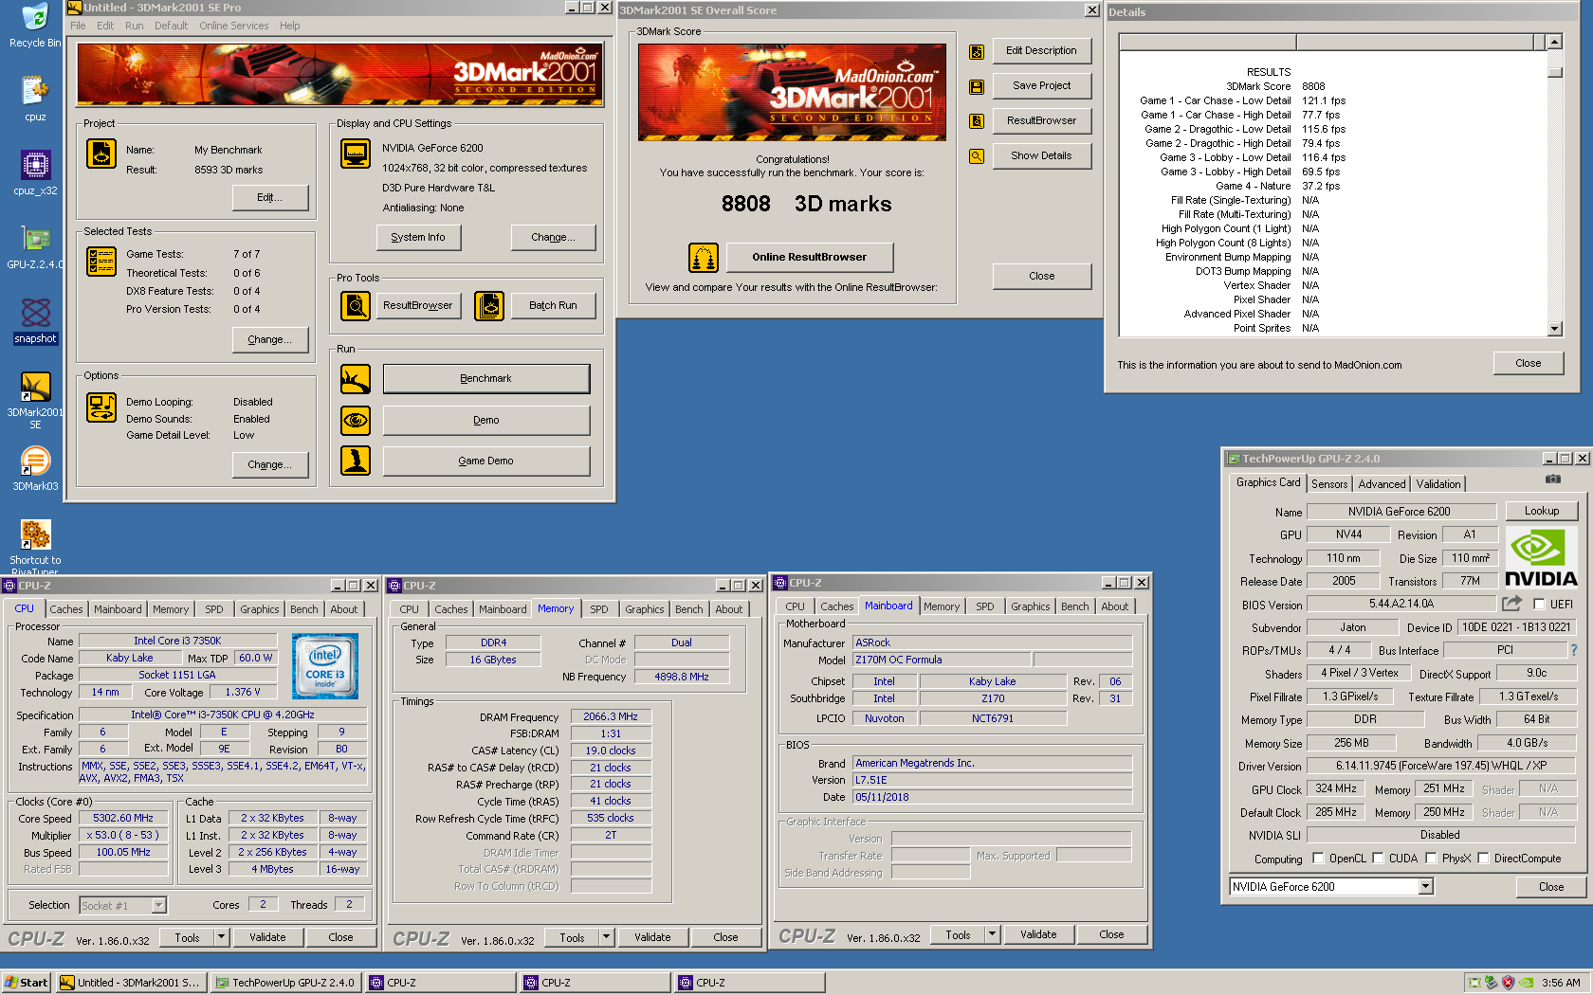Screen dimensions: 1593x995
Task: Click the Edit... button in Project section
Action: (270, 198)
